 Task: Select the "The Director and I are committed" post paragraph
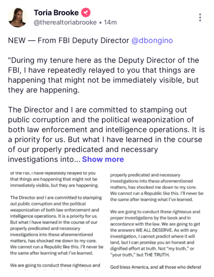106,135
